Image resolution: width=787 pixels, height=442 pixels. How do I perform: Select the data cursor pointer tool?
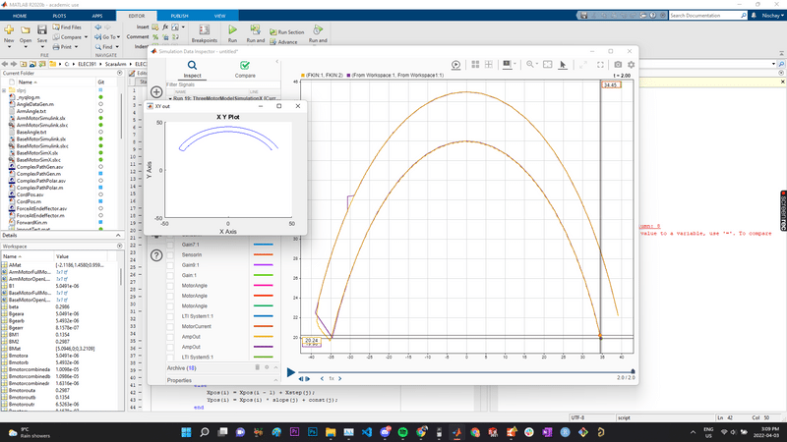[563, 64]
